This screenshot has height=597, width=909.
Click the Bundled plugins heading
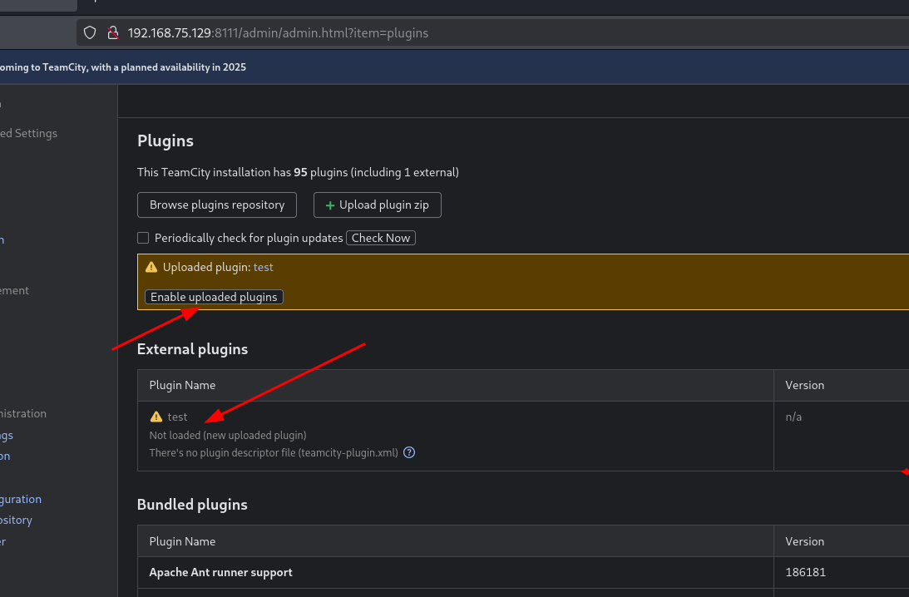click(192, 505)
